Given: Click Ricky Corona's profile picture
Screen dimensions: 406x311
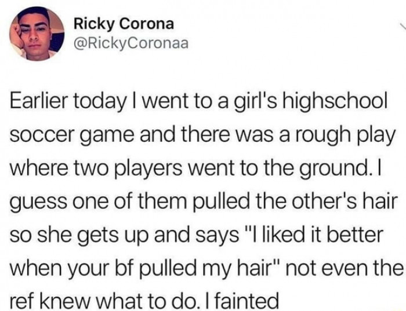Looking at the screenshot, I should 37,34.
